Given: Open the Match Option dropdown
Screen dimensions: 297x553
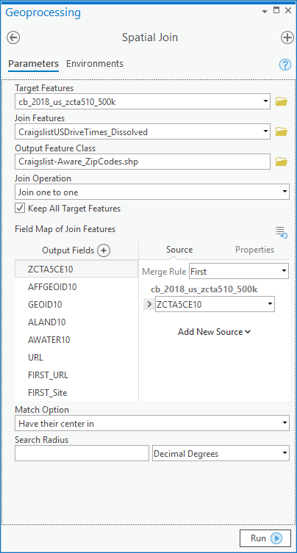Looking at the screenshot, I should [x=152, y=423].
